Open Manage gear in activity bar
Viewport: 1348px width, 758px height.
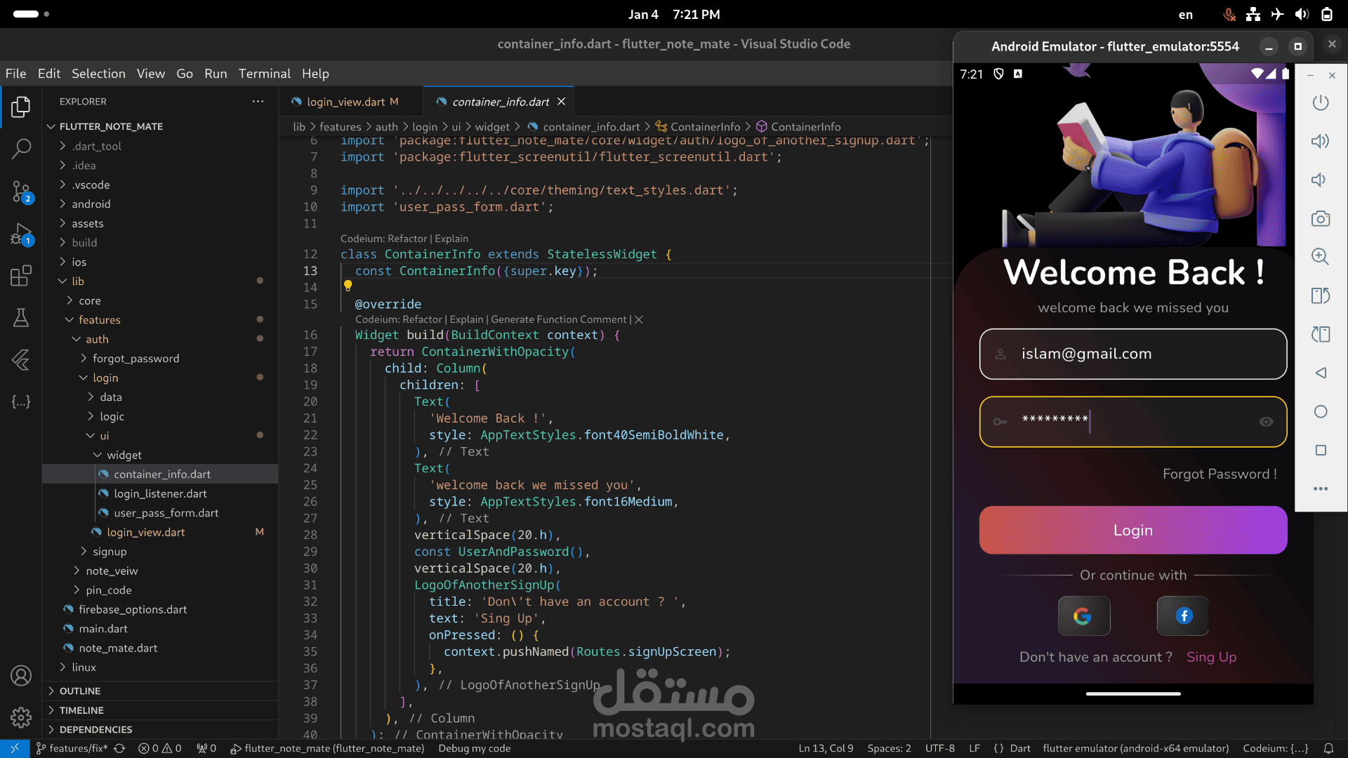(x=21, y=717)
